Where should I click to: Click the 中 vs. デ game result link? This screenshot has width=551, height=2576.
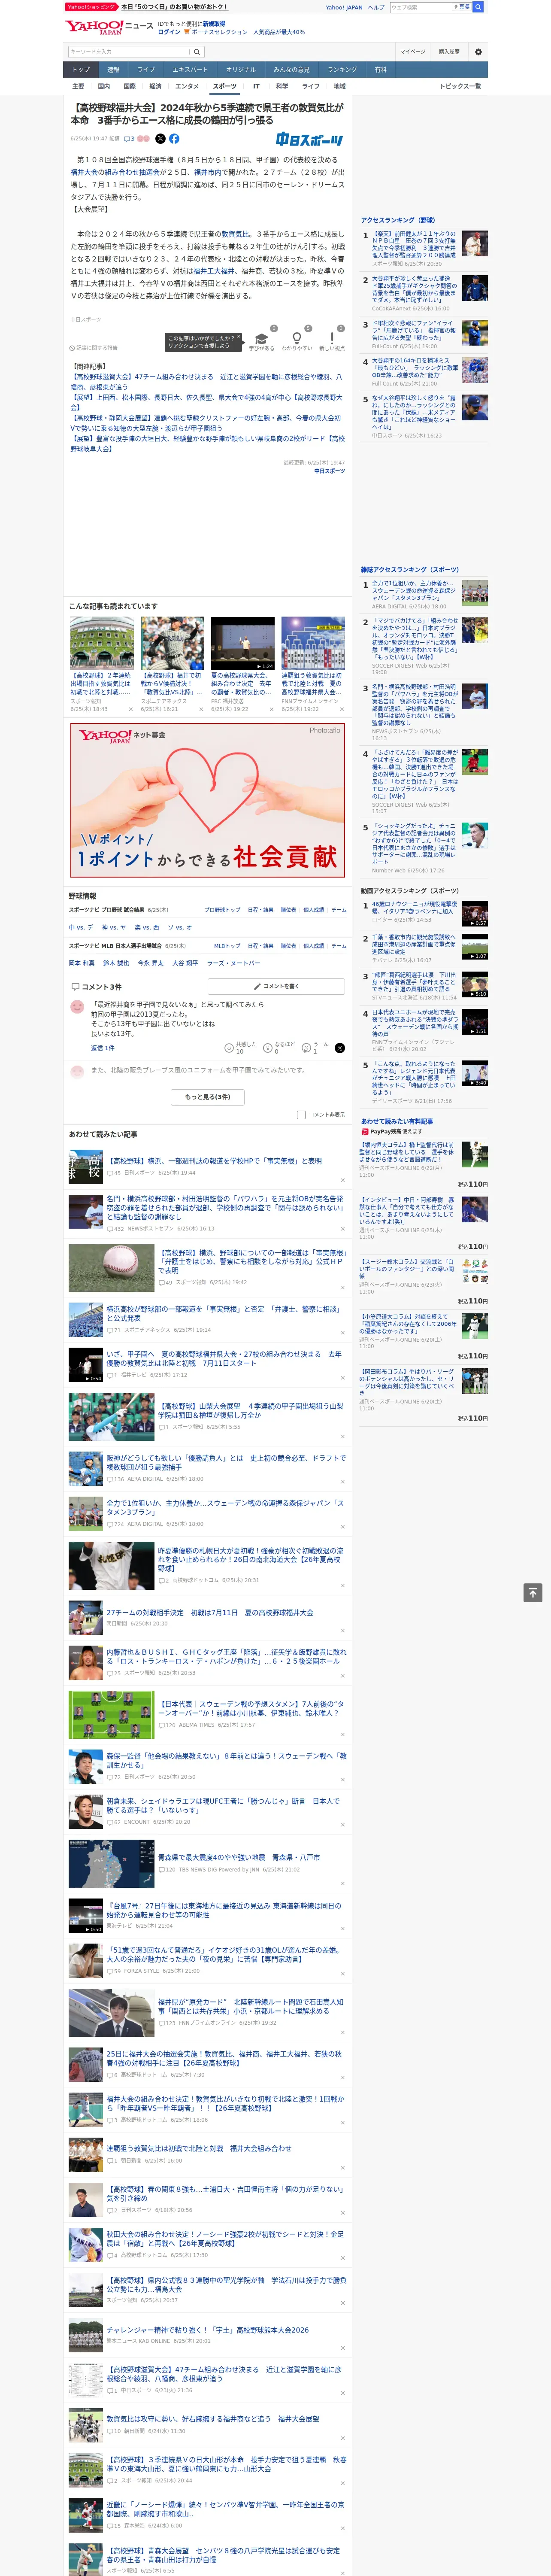pyautogui.click(x=81, y=927)
